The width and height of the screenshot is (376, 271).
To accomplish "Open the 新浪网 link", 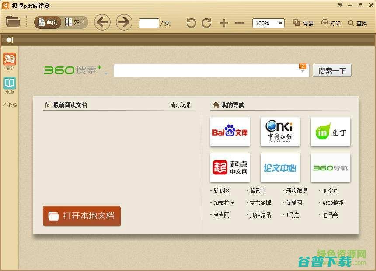I will [x=221, y=191].
